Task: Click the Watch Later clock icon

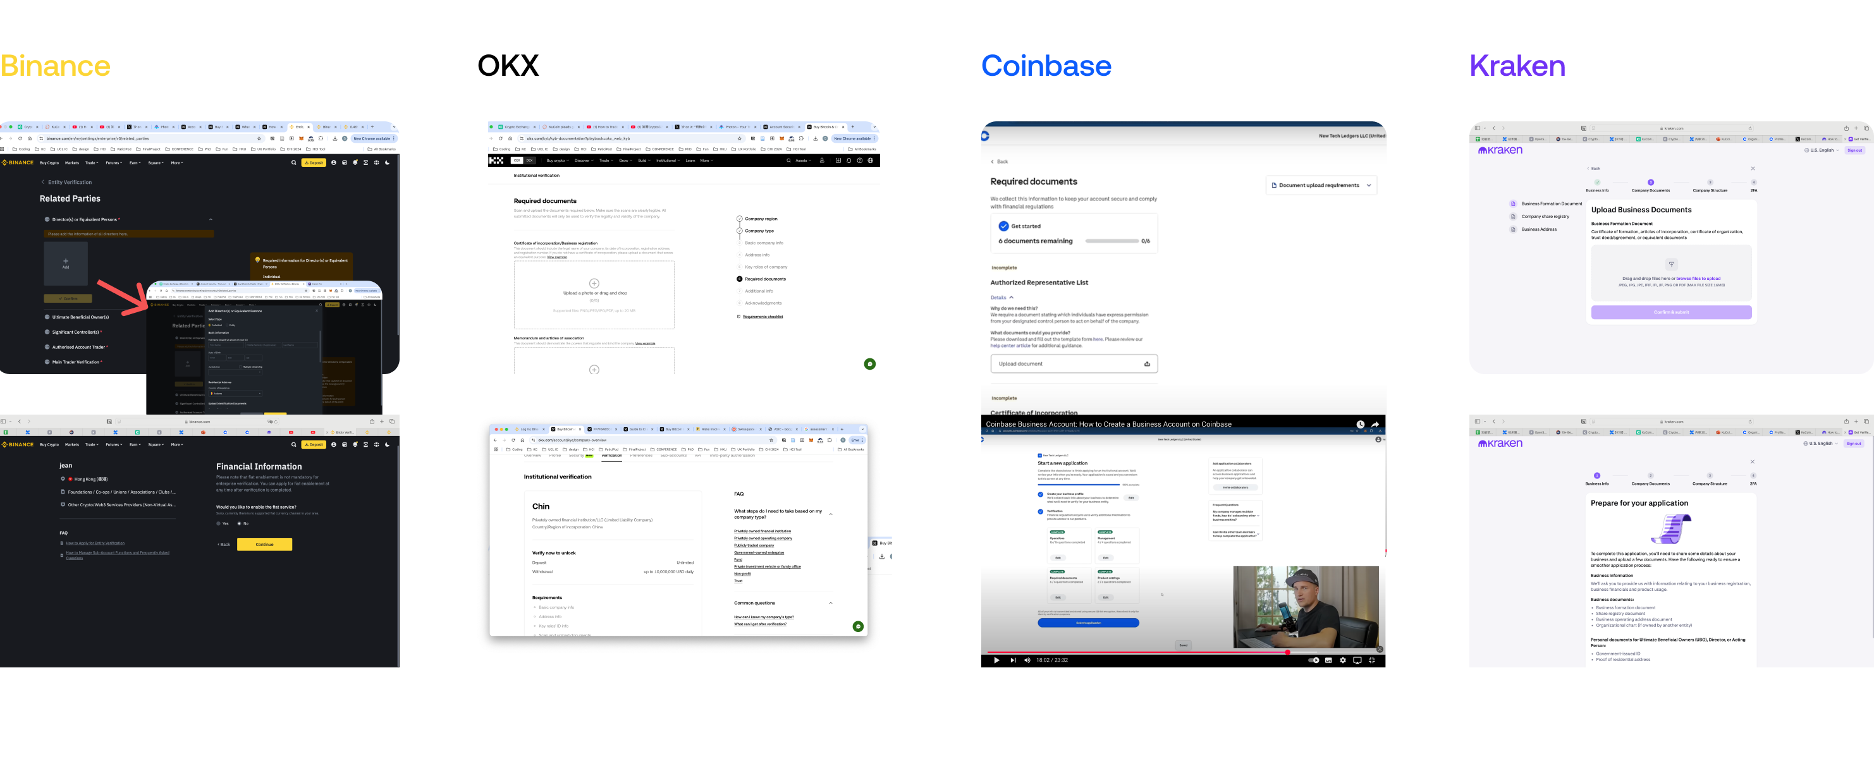Action: point(1360,424)
